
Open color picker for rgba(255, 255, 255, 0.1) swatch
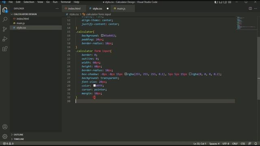[x=126, y=74]
